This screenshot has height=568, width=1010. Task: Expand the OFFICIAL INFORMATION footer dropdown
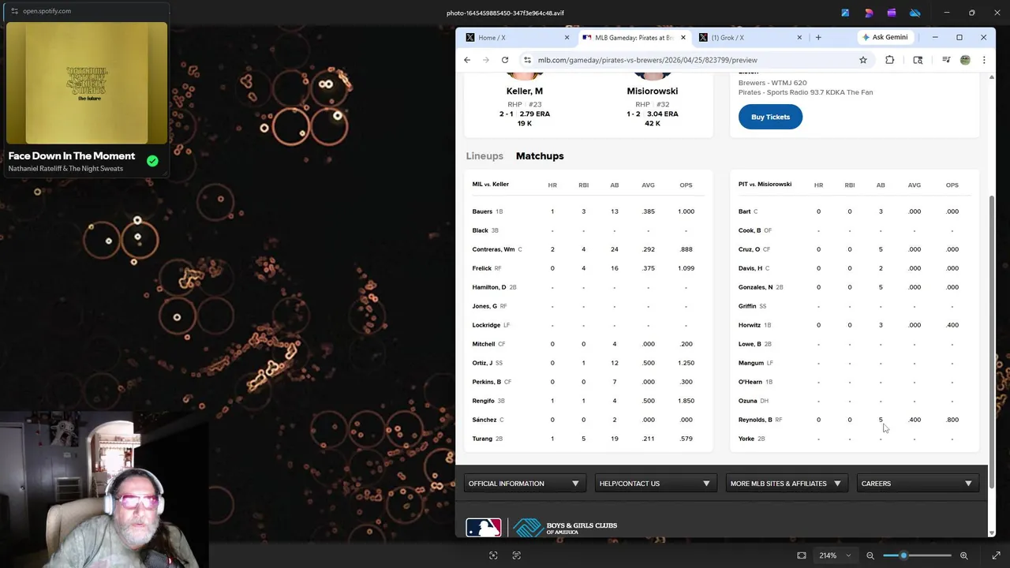tap(523, 484)
